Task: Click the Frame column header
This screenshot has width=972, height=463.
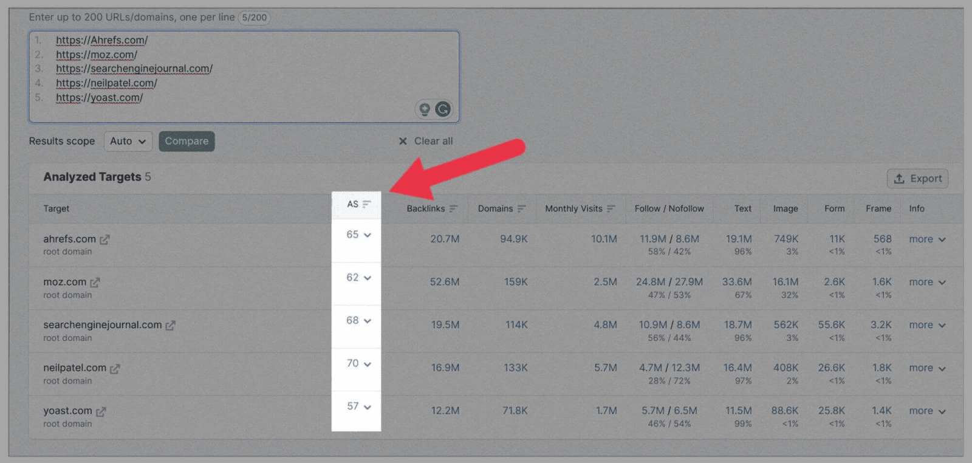Action: tap(878, 208)
